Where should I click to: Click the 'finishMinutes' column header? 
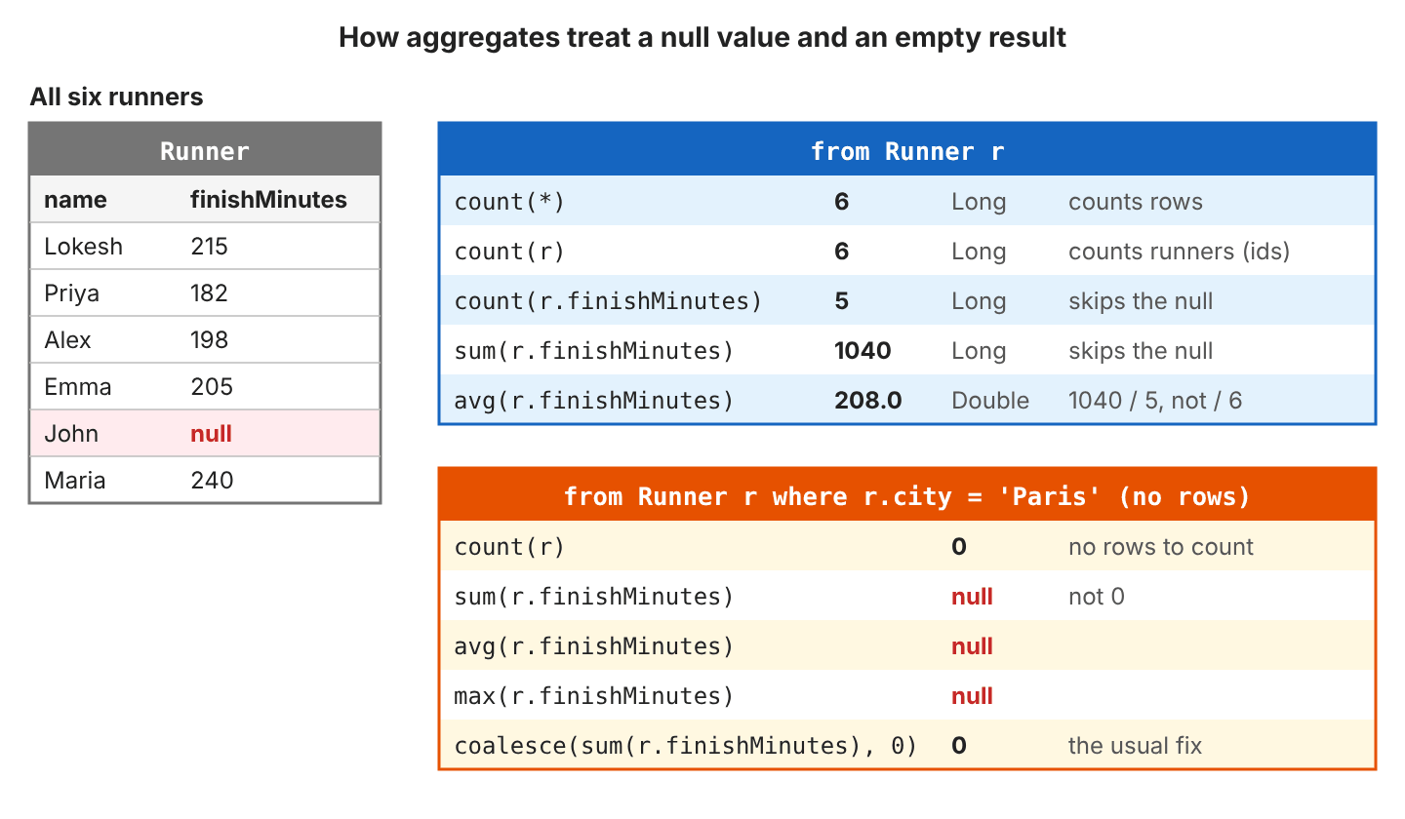[268, 200]
